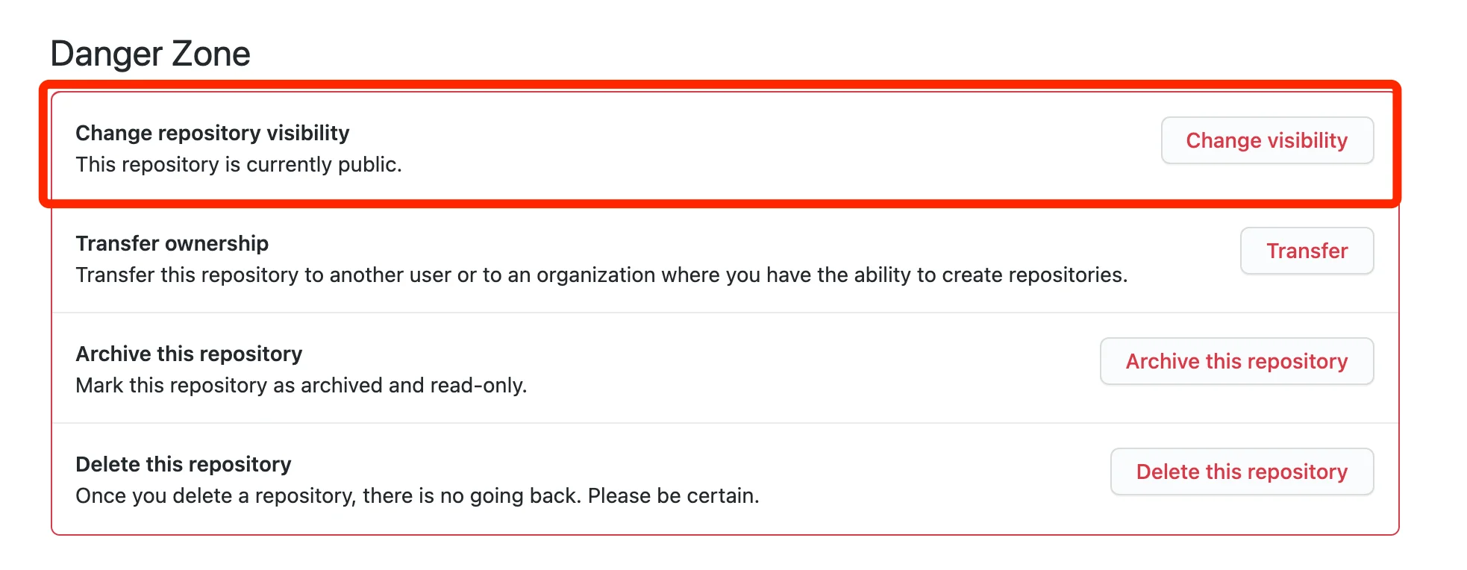Open repository visibility change dialog
The height and width of the screenshot is (570, 1467).
click(1266, 140)
